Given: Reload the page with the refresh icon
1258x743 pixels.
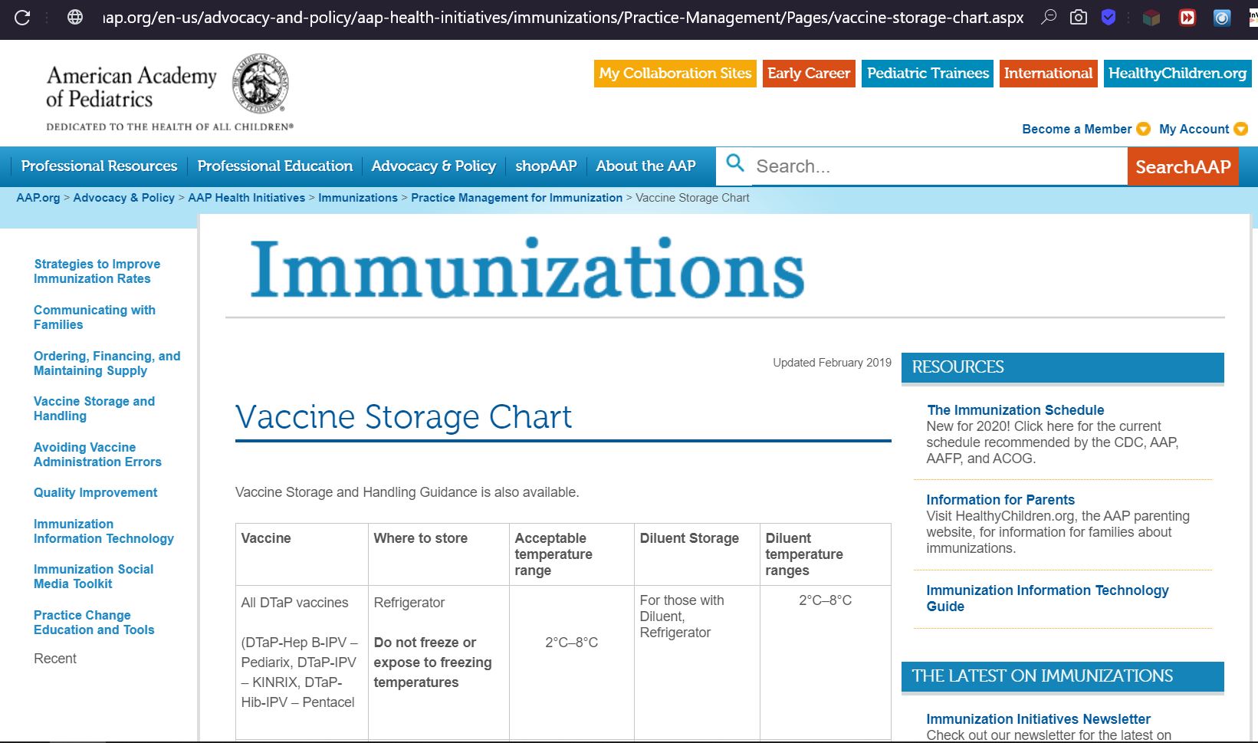Looking at the screenshot, I should pos(22,18).
